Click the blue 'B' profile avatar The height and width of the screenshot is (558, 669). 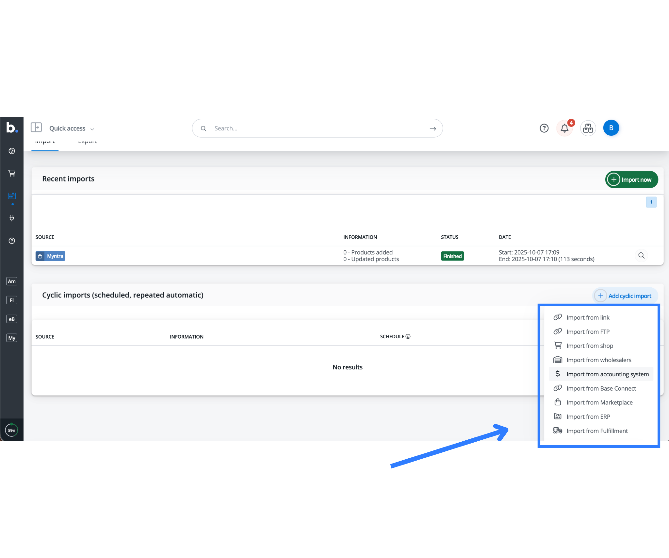[x=611, y=128]
